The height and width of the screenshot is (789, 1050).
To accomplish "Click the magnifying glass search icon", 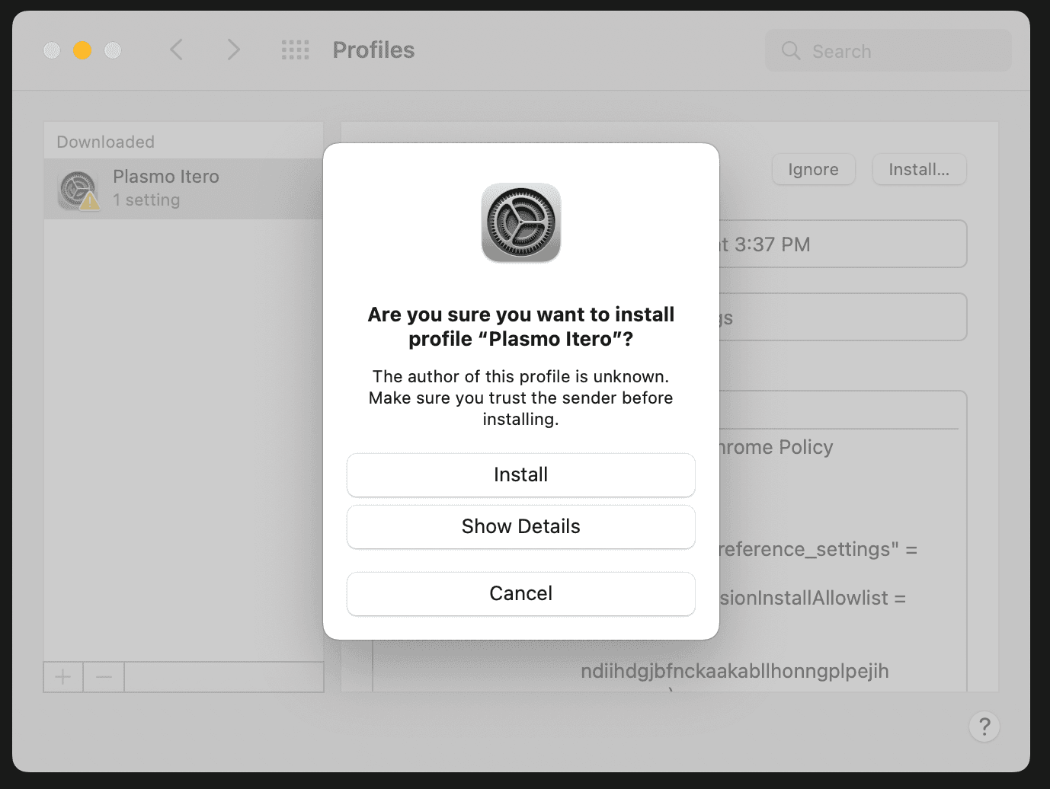I will (791, 51).
